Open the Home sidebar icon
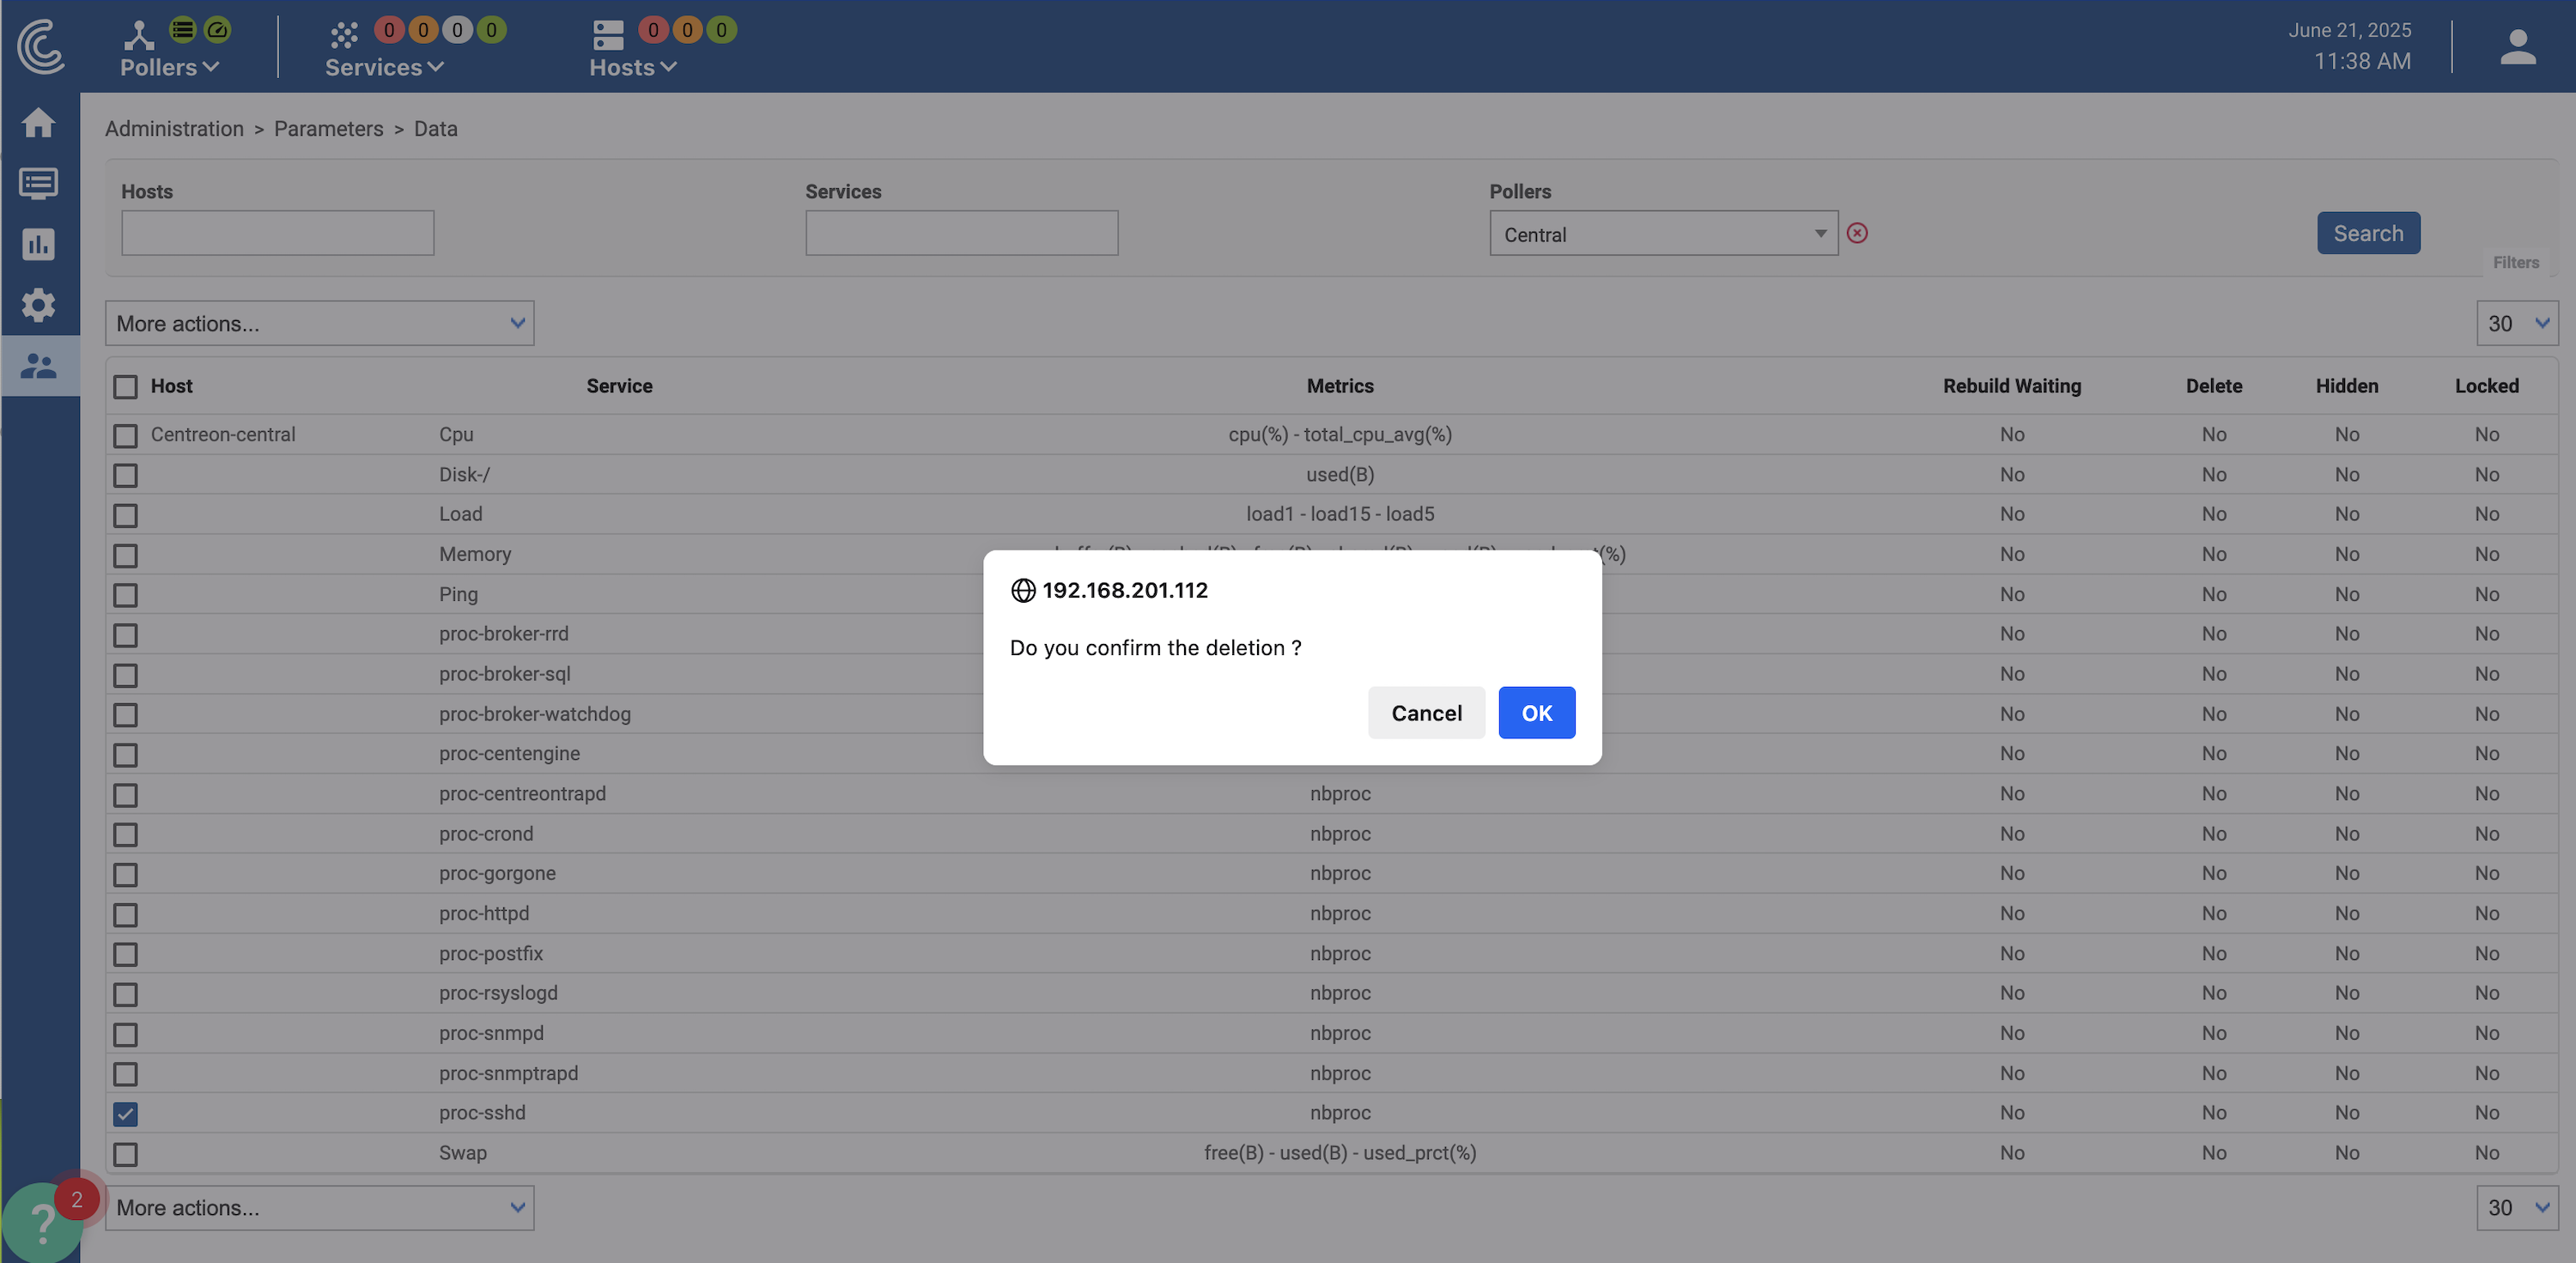The height and width of the screenshot is (1263, 2576). (x=38, y=123)
